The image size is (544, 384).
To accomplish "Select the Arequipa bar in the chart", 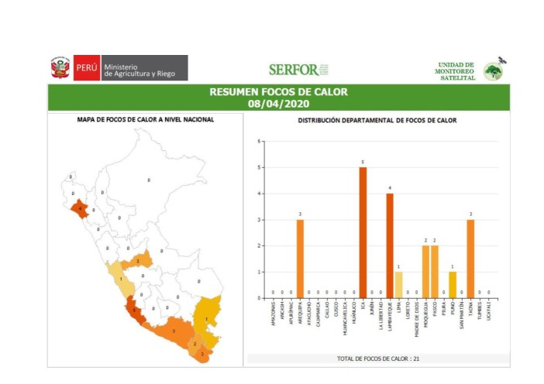I will tap(299, 259).
